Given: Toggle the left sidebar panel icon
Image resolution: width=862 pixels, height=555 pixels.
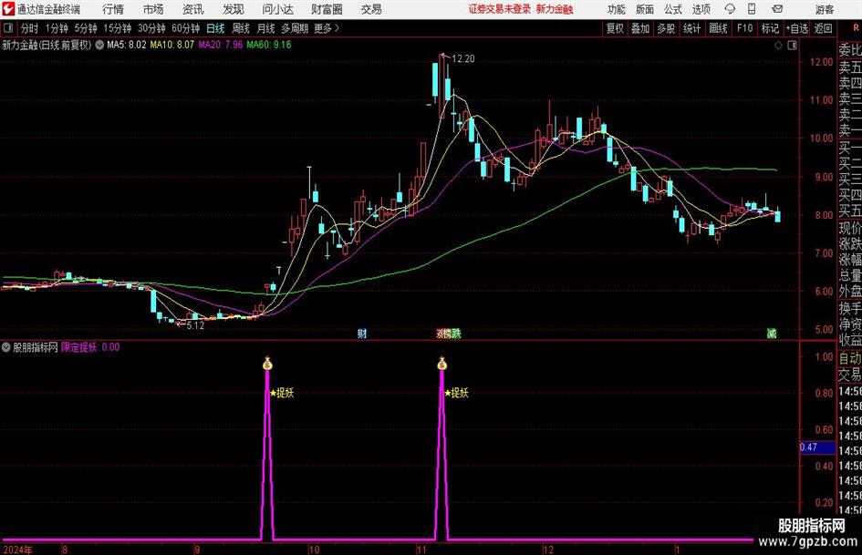Looking at the screenshot, I should pos(8,28).
